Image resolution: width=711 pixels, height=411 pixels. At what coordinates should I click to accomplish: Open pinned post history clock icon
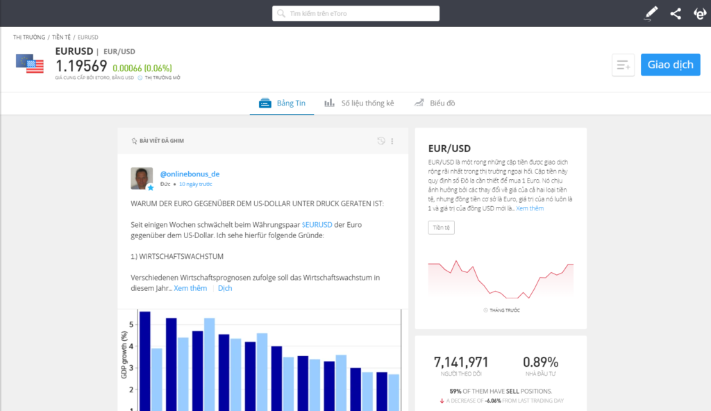click(381, 141)
